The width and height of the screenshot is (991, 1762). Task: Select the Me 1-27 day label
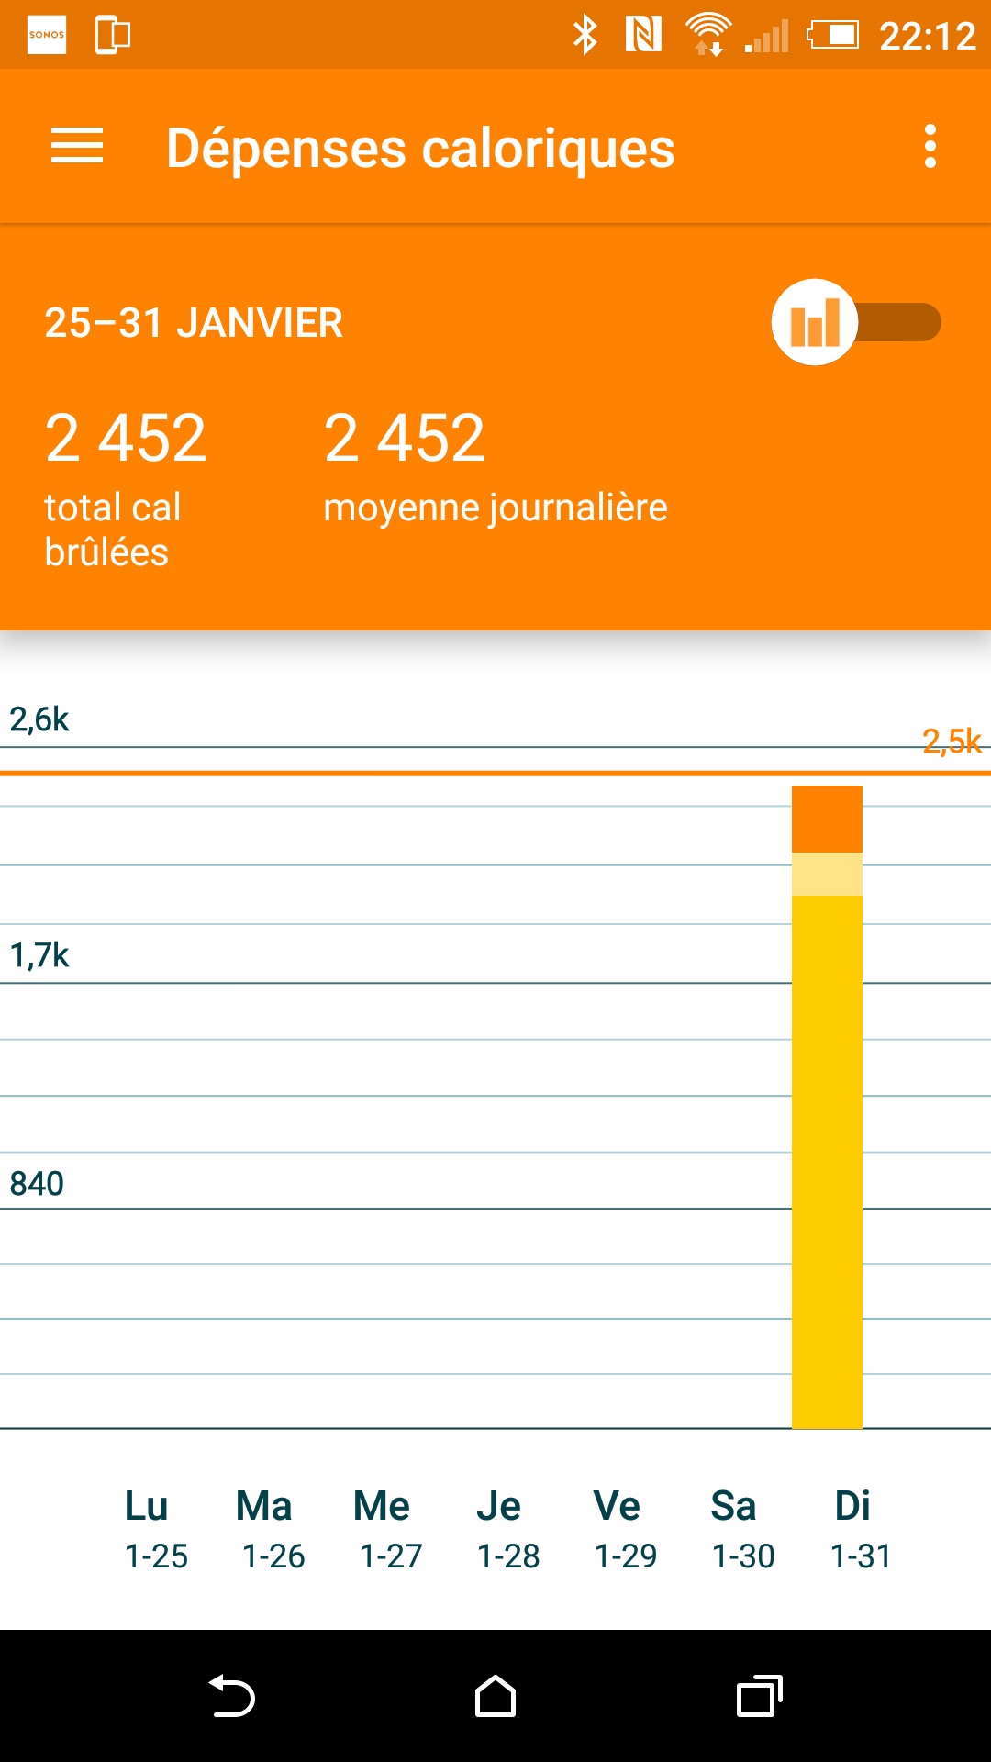tap(390, 1529)
